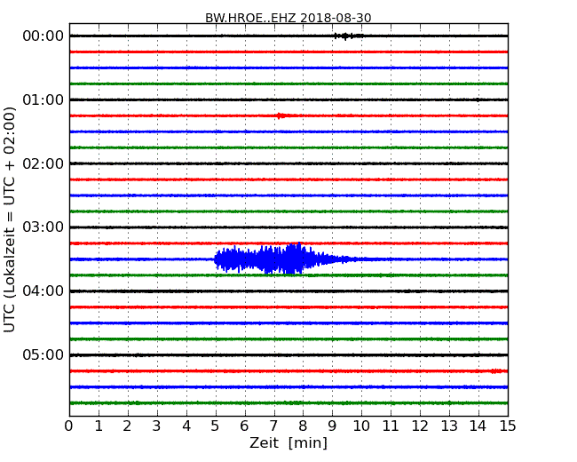The width and height of the screenshot is (577, 462).
Task: Click the Zeit [min] axis label
Action: pyautogui.click(x=288, y=442)
